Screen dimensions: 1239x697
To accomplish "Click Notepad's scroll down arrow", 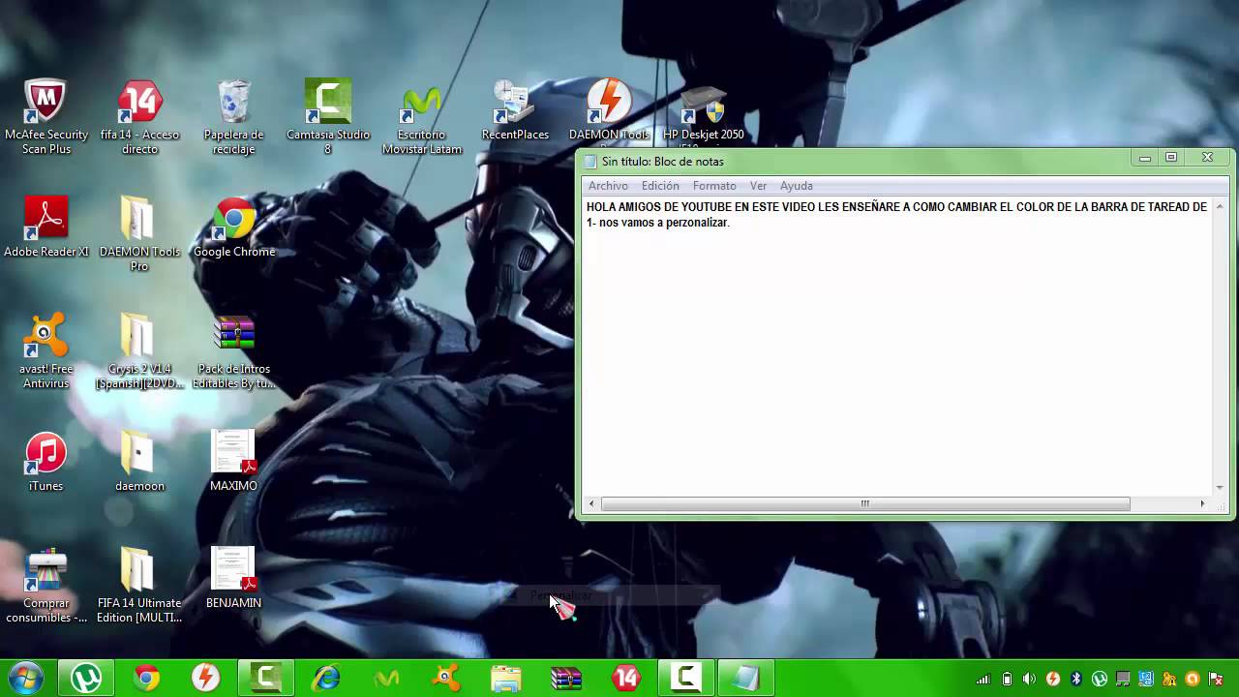I will coord(1220,488).
